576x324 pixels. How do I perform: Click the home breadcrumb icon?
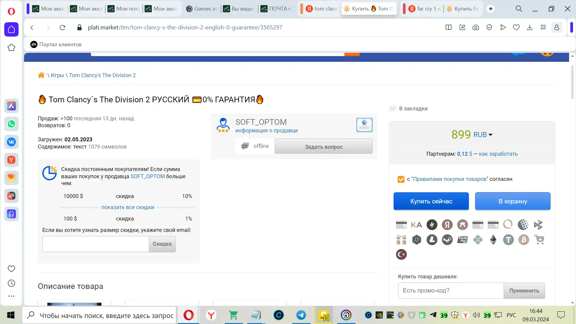tap(41, 75)
